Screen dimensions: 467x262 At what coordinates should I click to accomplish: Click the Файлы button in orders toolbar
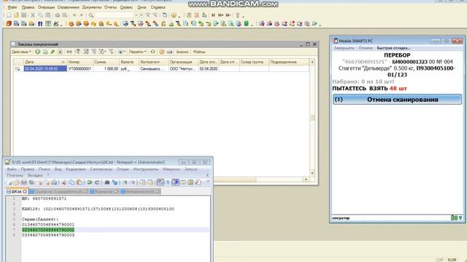click(x=199, y=52)
